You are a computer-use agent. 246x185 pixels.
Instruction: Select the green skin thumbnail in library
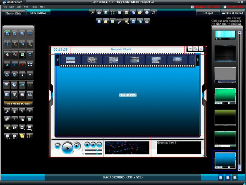[x=225, y=96]
